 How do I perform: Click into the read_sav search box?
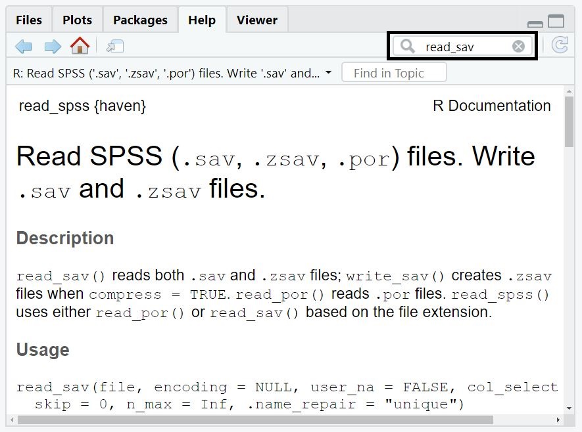pyautogui.click(x=460, y=47)
